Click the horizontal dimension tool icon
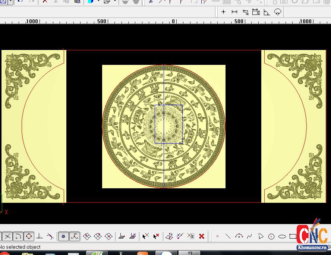Screen dimensions: 331x255 [x=234, y=12]
